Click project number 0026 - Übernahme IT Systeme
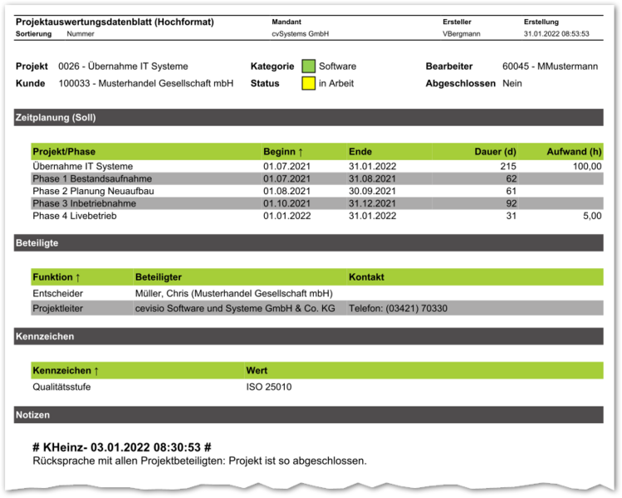The width and height of the screenshot is (622, 498). tap(123, 66)
